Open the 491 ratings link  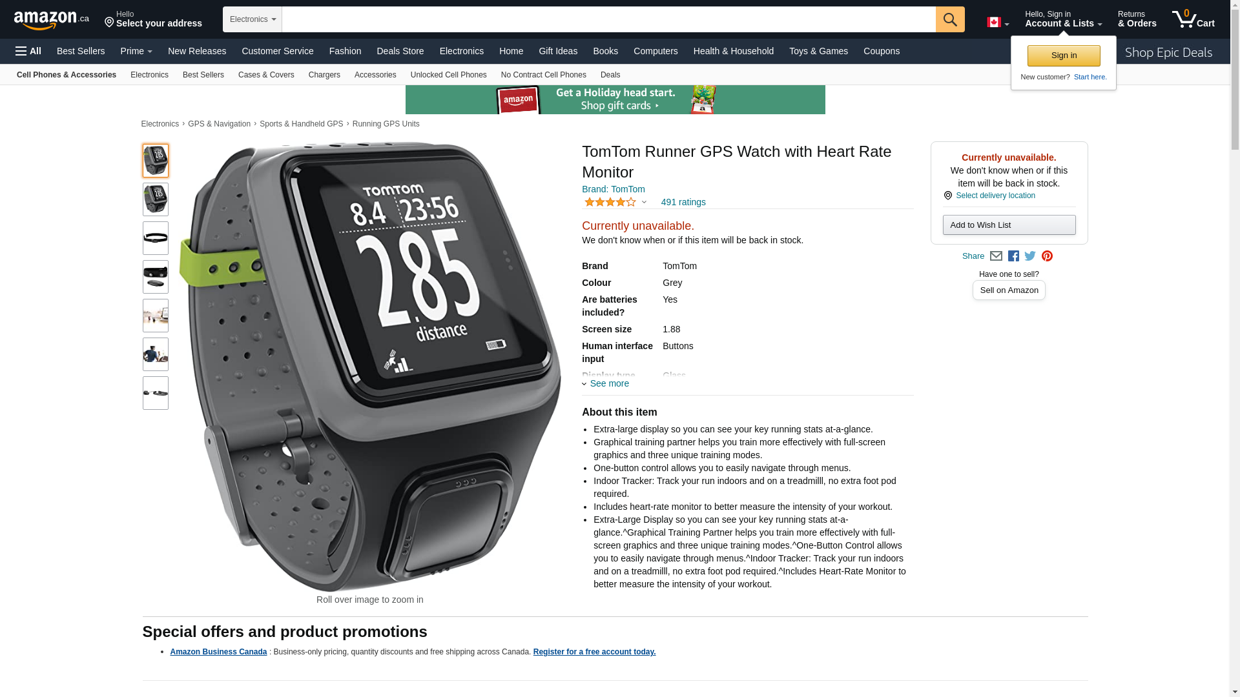683,202
